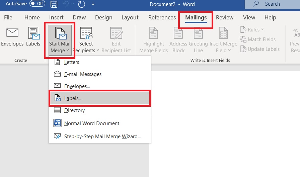Image resolution: width=300 pixels, height=177 pixels.
Task: Click the Undo arrow icon
Action: click(66, 4)
